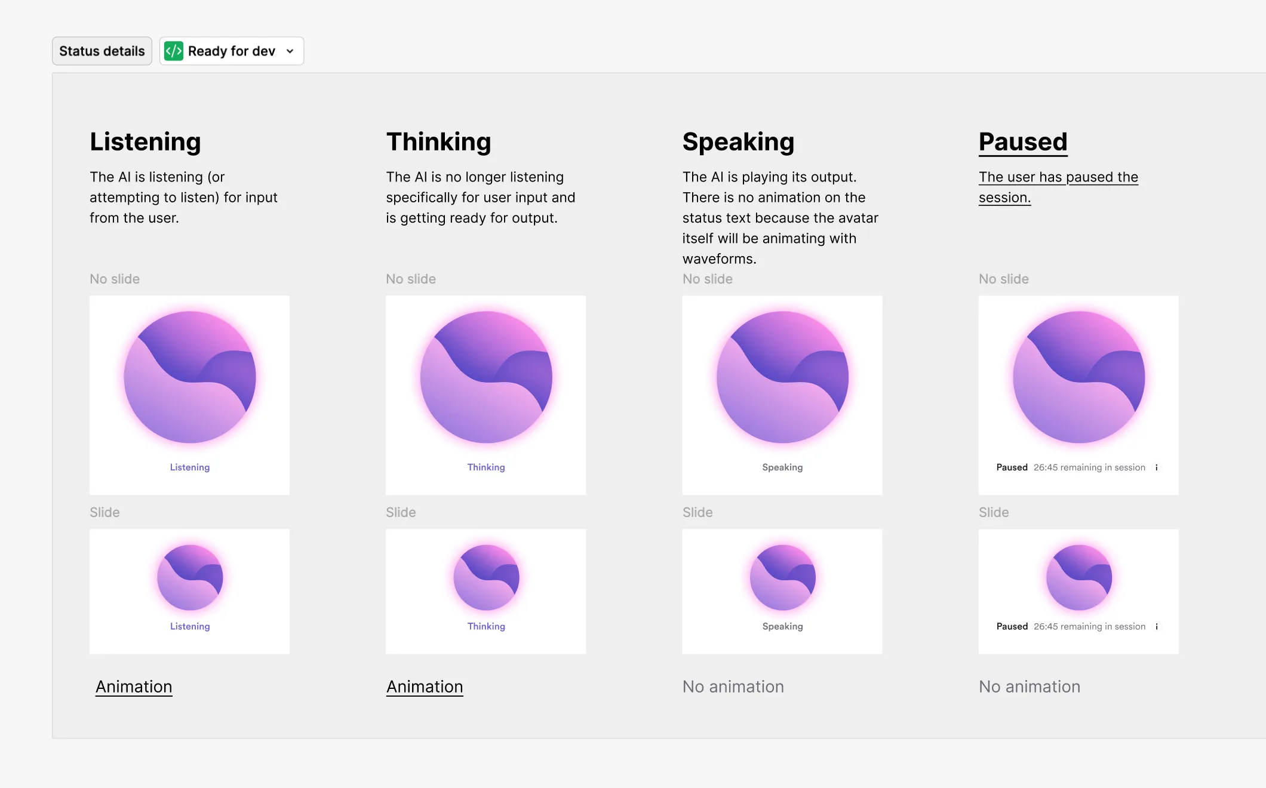Click 'No slide' label above Thinking card
The width and height of the screenshot is (1266, 788).
tap(411, 279)
